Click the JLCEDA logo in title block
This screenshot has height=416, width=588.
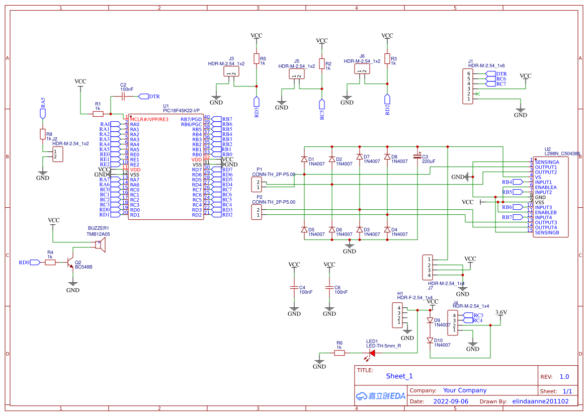click(380, 396)
